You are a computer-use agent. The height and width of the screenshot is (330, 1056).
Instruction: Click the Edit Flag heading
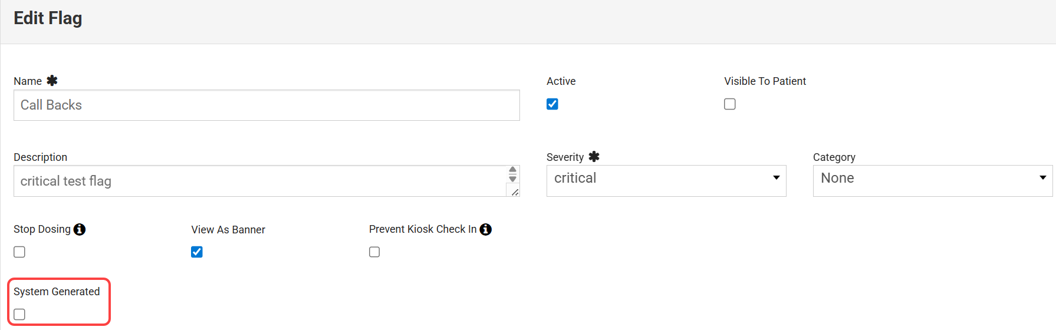48,18
